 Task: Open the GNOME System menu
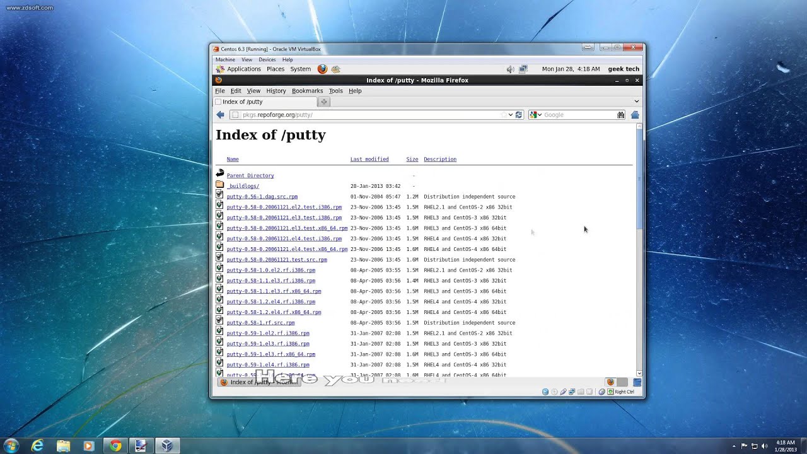[x=300, y=69]
